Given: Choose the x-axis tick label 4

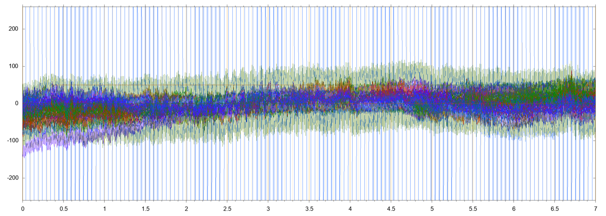Looking at the screenshot, I should click(x=350, y=208).
